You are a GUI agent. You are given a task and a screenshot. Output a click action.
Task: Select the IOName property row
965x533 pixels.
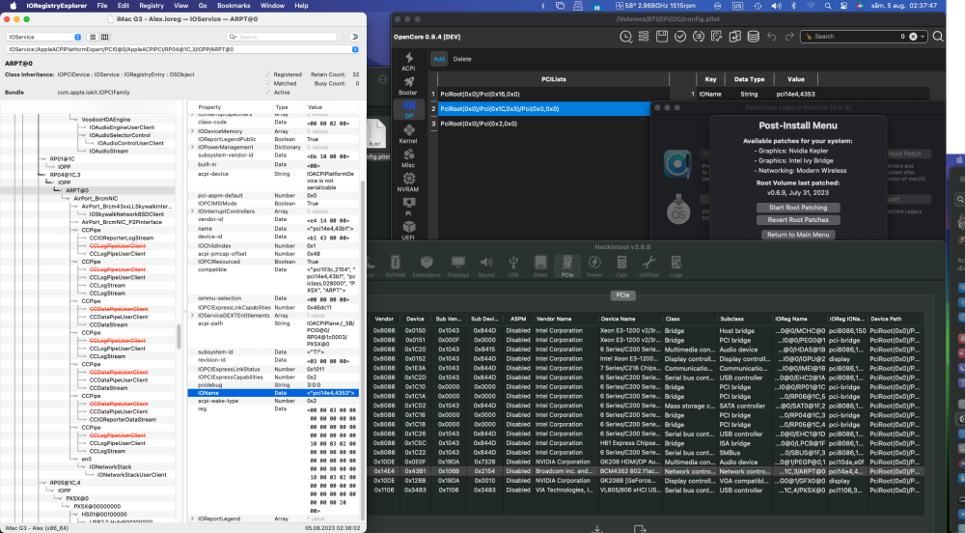(273, 393)
